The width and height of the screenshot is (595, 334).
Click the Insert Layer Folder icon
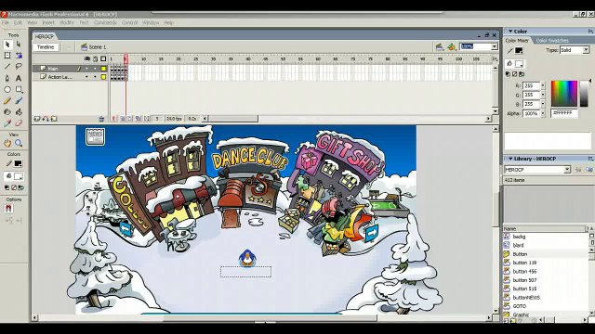(x=54, y=119)
